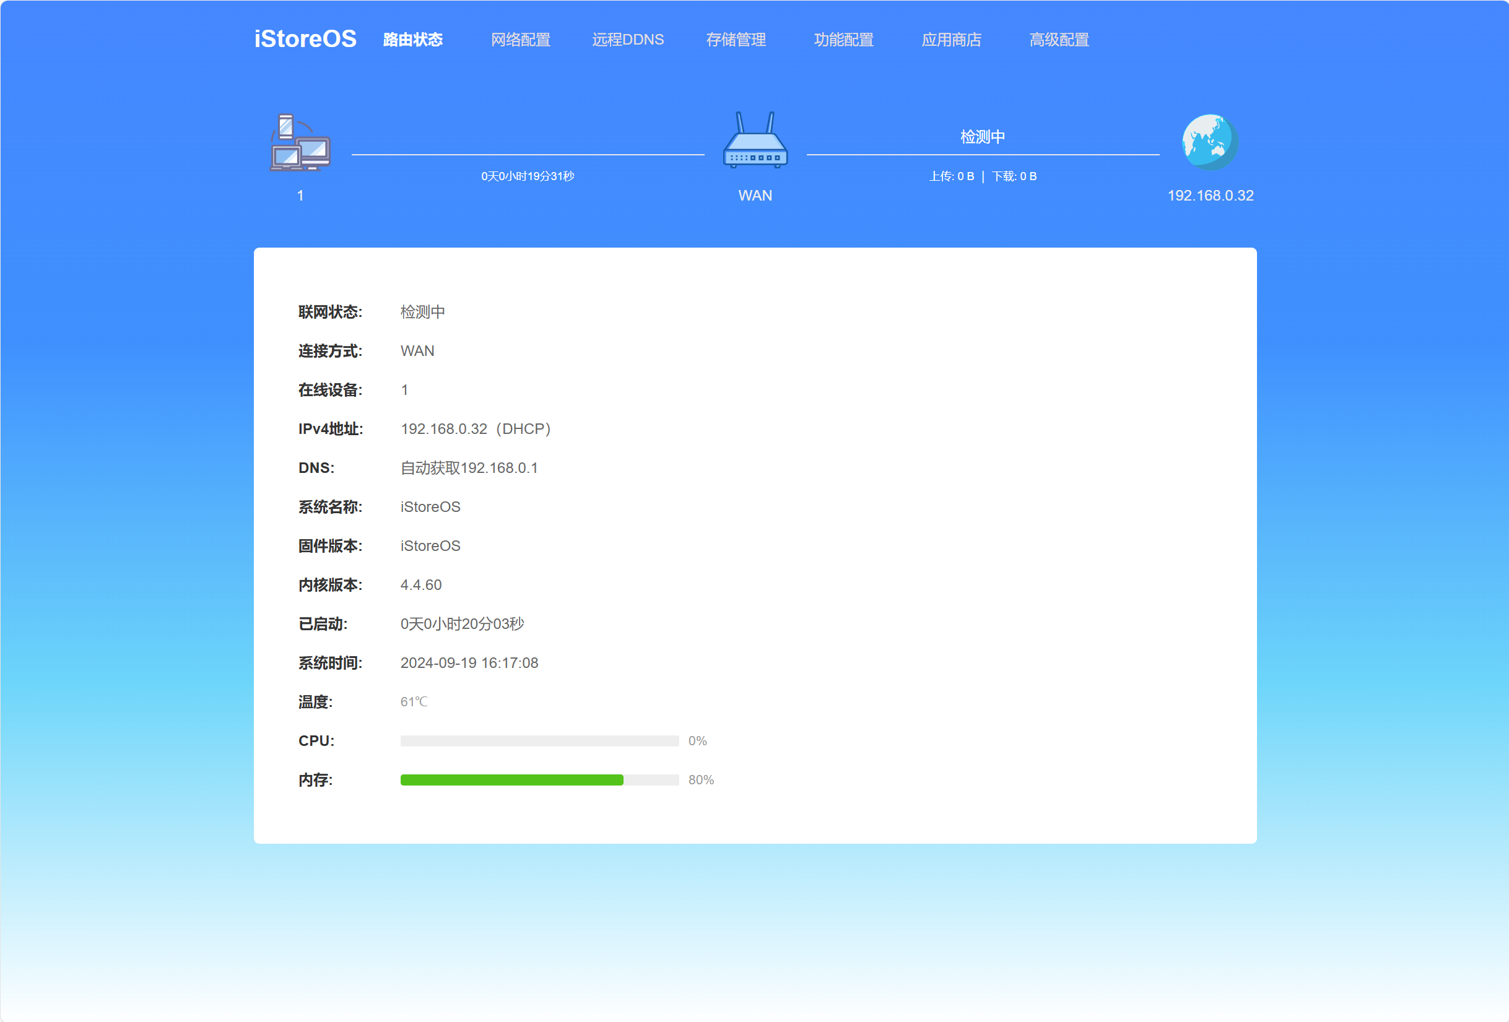1509x1022 pixels.
Task: Click the WAN label under the router
Action: (755, 196)
